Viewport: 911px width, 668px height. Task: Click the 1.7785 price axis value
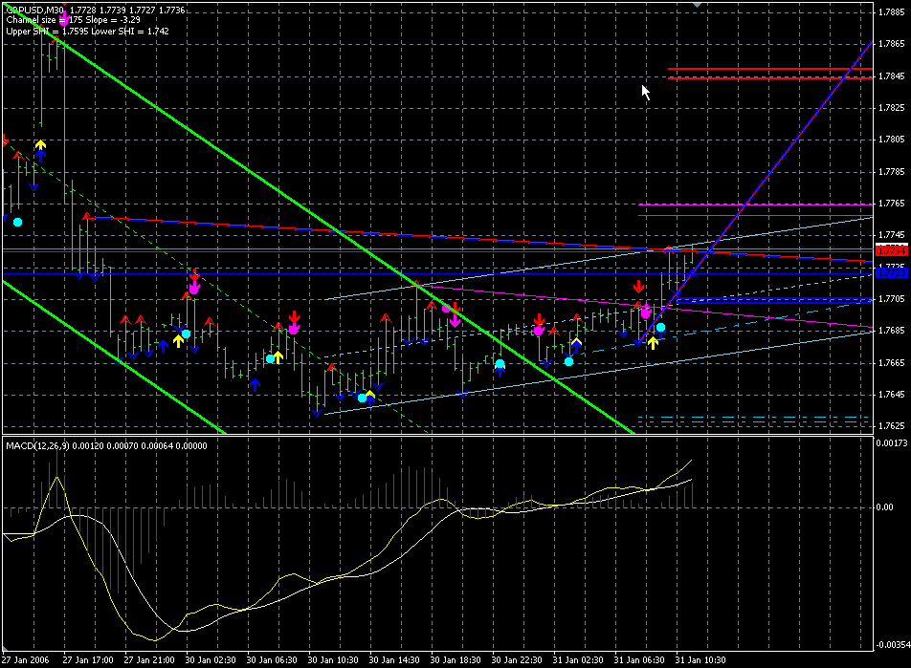point(891,172)
